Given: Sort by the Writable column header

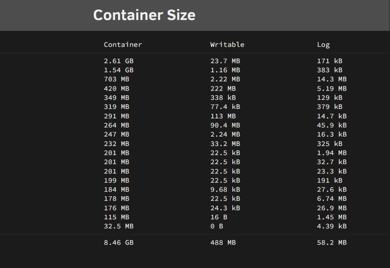Looking at the screenshot, I should (x=227, y=44).
